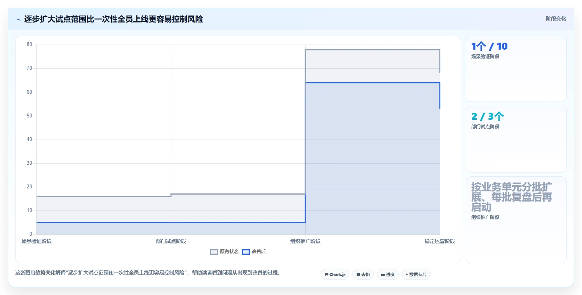Click the 80 y-axis value
Viewport: 582px width, 295px height.
(29, 45)
